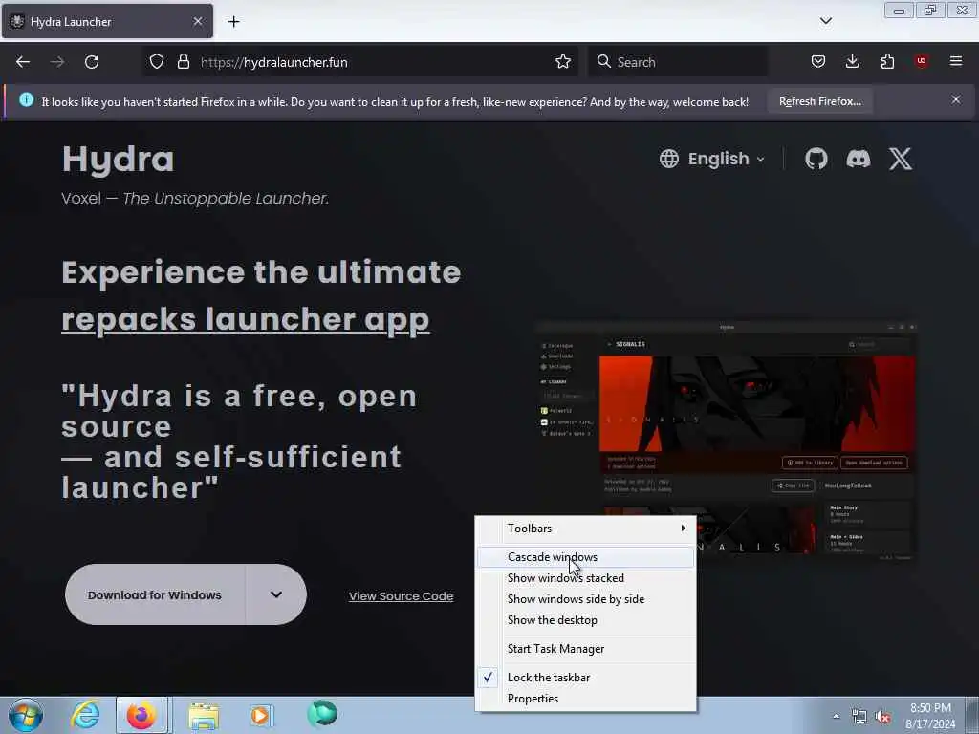Launch Internet Explorer from the taskbar
979x734 pixels.
click(85, 715)
